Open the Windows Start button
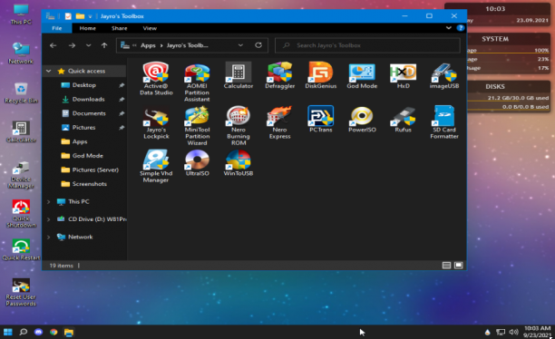The height and width of the screenshot is (339, 555). pyautogui.click(x=8, y=332)
